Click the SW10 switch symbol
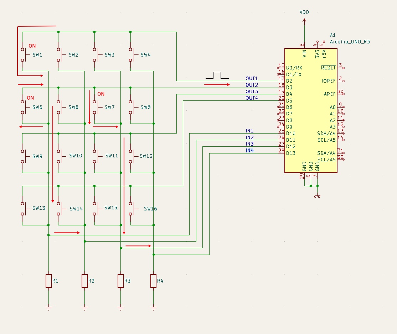This screenshot has width=397, height=334. coord(60,156)
